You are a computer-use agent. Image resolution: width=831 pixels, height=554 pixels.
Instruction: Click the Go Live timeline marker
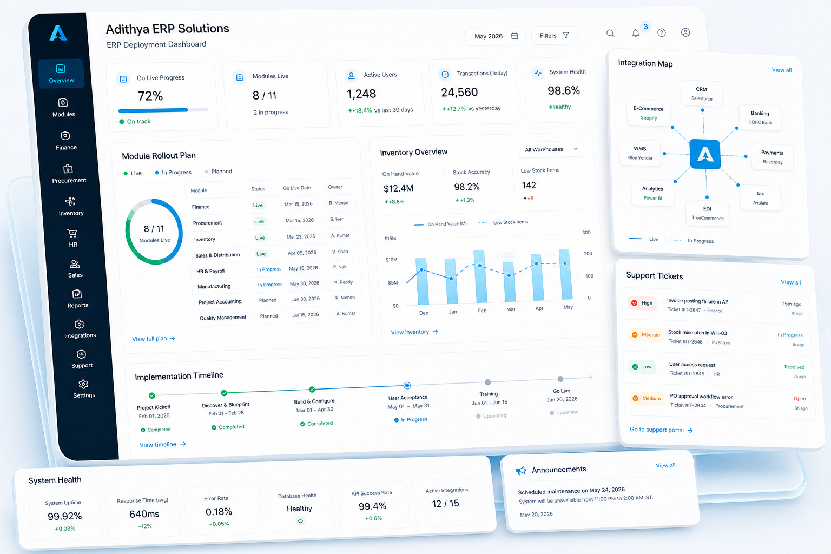click(x=560, y=379)
